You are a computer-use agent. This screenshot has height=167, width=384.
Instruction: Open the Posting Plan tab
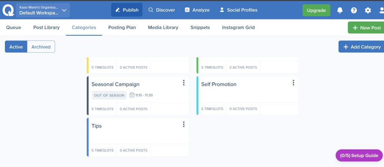[122, 27]
